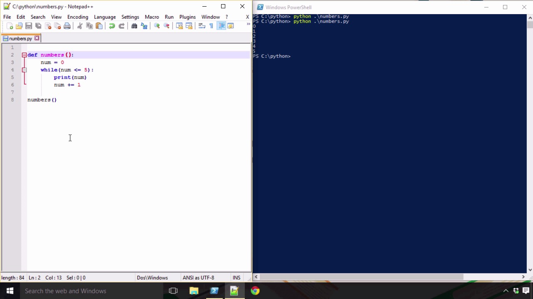This screenshot has height=299, width=533.
Task: Click the green Undo arrow
Action: click(x=112, y=26)
